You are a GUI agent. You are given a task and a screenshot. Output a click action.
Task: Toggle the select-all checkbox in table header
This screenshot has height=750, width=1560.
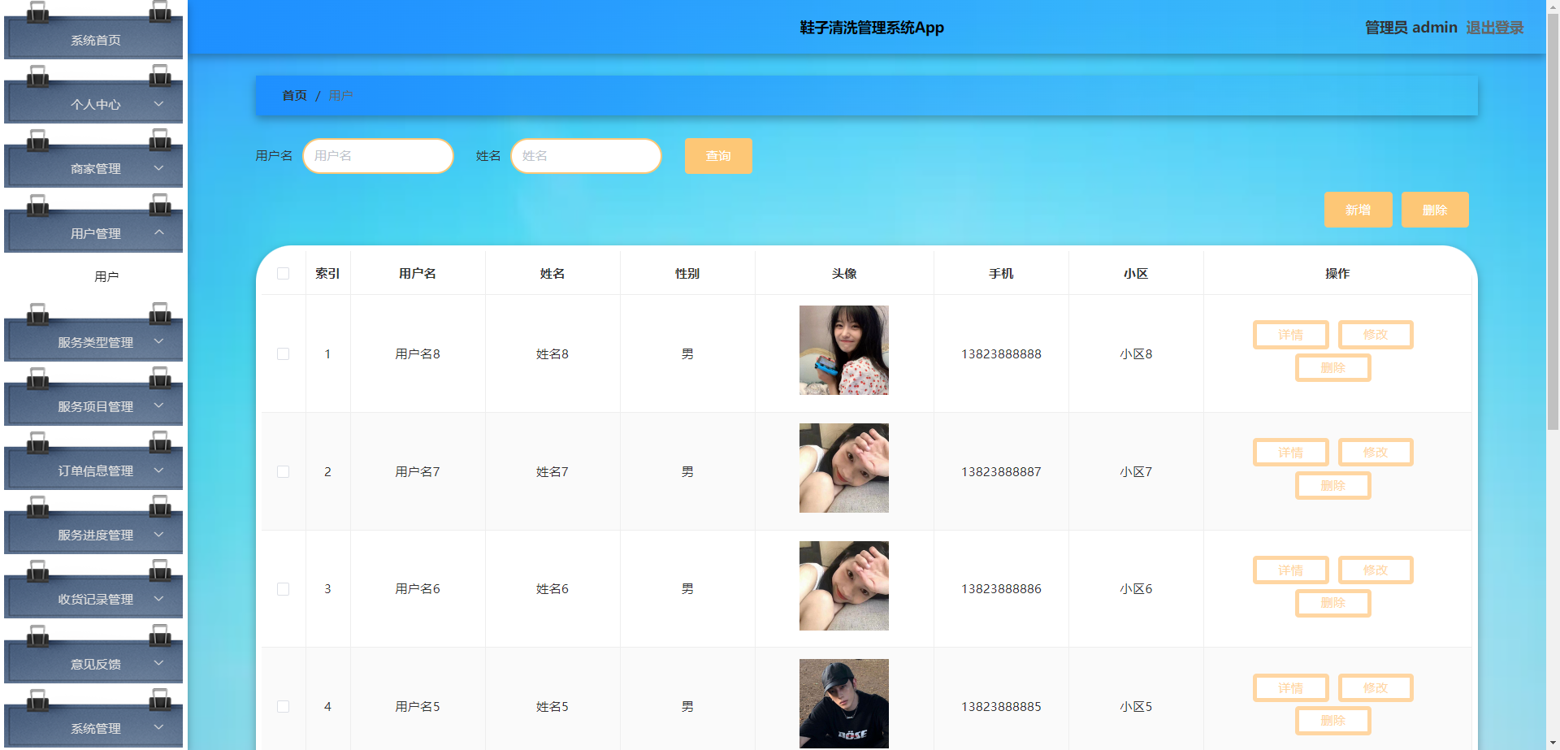coord(283,273)
